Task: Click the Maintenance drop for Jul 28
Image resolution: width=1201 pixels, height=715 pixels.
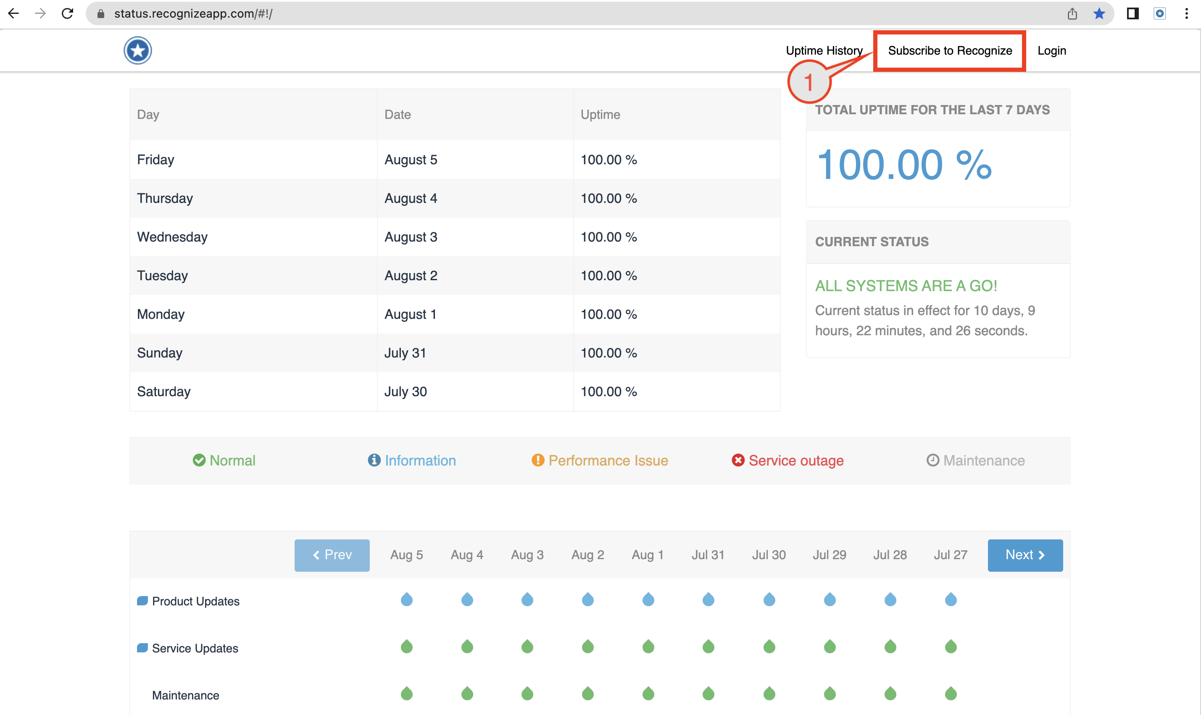Action: click(890, 694)
